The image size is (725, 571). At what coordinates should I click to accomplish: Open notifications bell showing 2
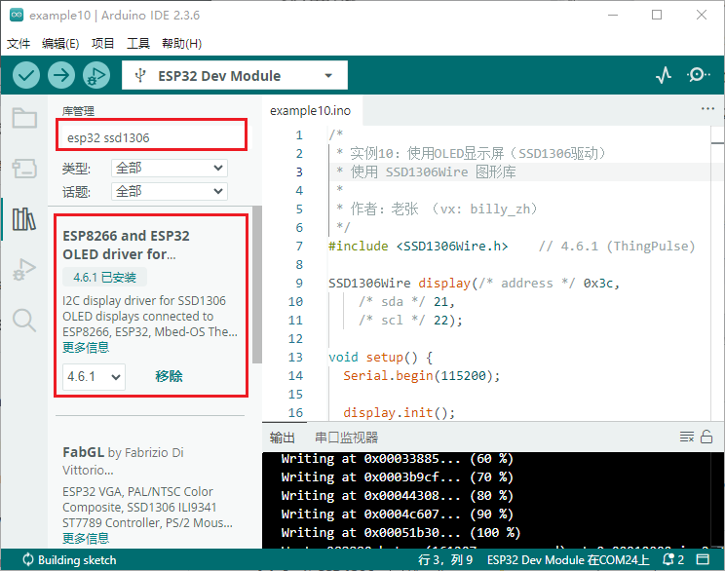(673, 560)
